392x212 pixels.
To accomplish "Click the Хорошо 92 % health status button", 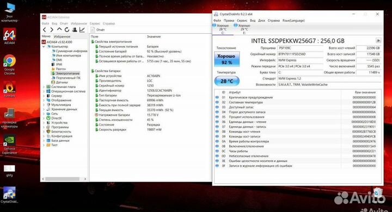I will click(x=226, y=59).
